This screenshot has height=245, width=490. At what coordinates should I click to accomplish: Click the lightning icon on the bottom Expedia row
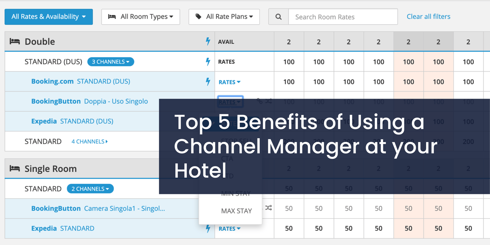coord(208,228)
